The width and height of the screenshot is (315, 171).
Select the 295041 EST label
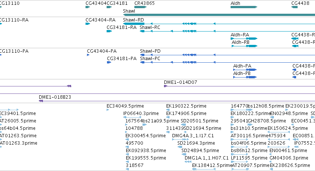tap(239, 121)
